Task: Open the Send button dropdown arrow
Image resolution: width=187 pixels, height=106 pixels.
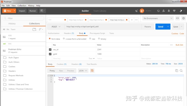Action: [x=168, y=27]
